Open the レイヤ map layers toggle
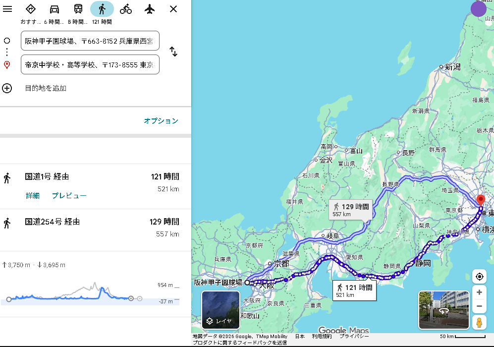 (220, 310)
